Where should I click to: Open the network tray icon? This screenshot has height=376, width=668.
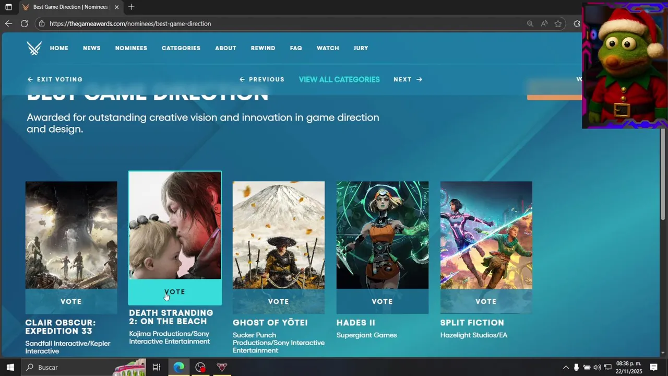click(x=607, y=367)
